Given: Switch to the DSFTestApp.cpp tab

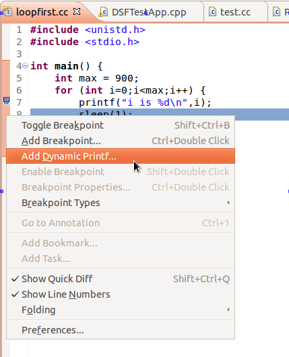Looking at the screenshot, I should coord(149,12).
